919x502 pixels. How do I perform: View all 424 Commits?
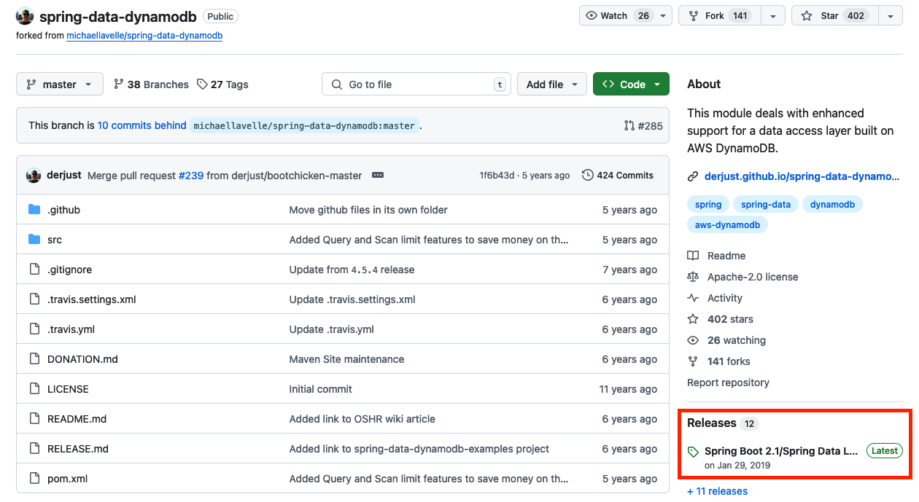click(x=618, y=176)
